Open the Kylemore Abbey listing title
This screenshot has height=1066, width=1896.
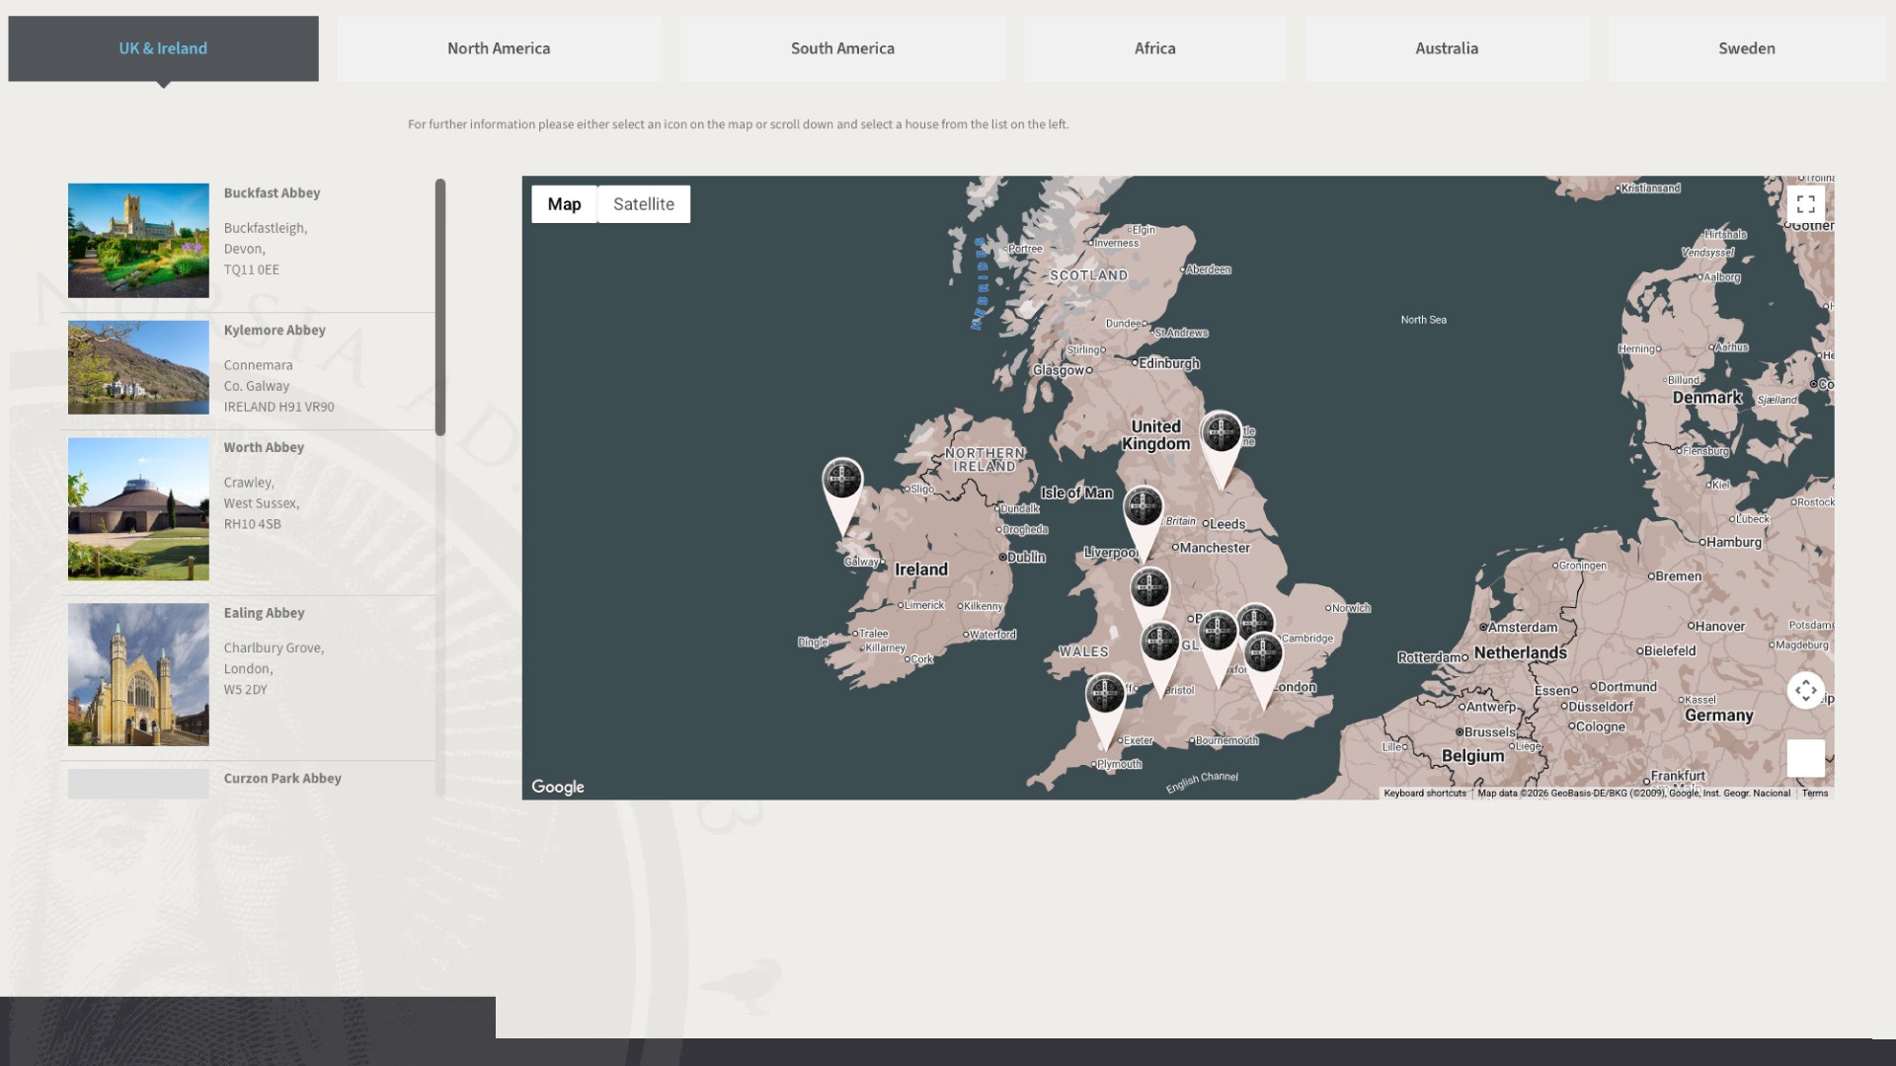coord(275,330)
